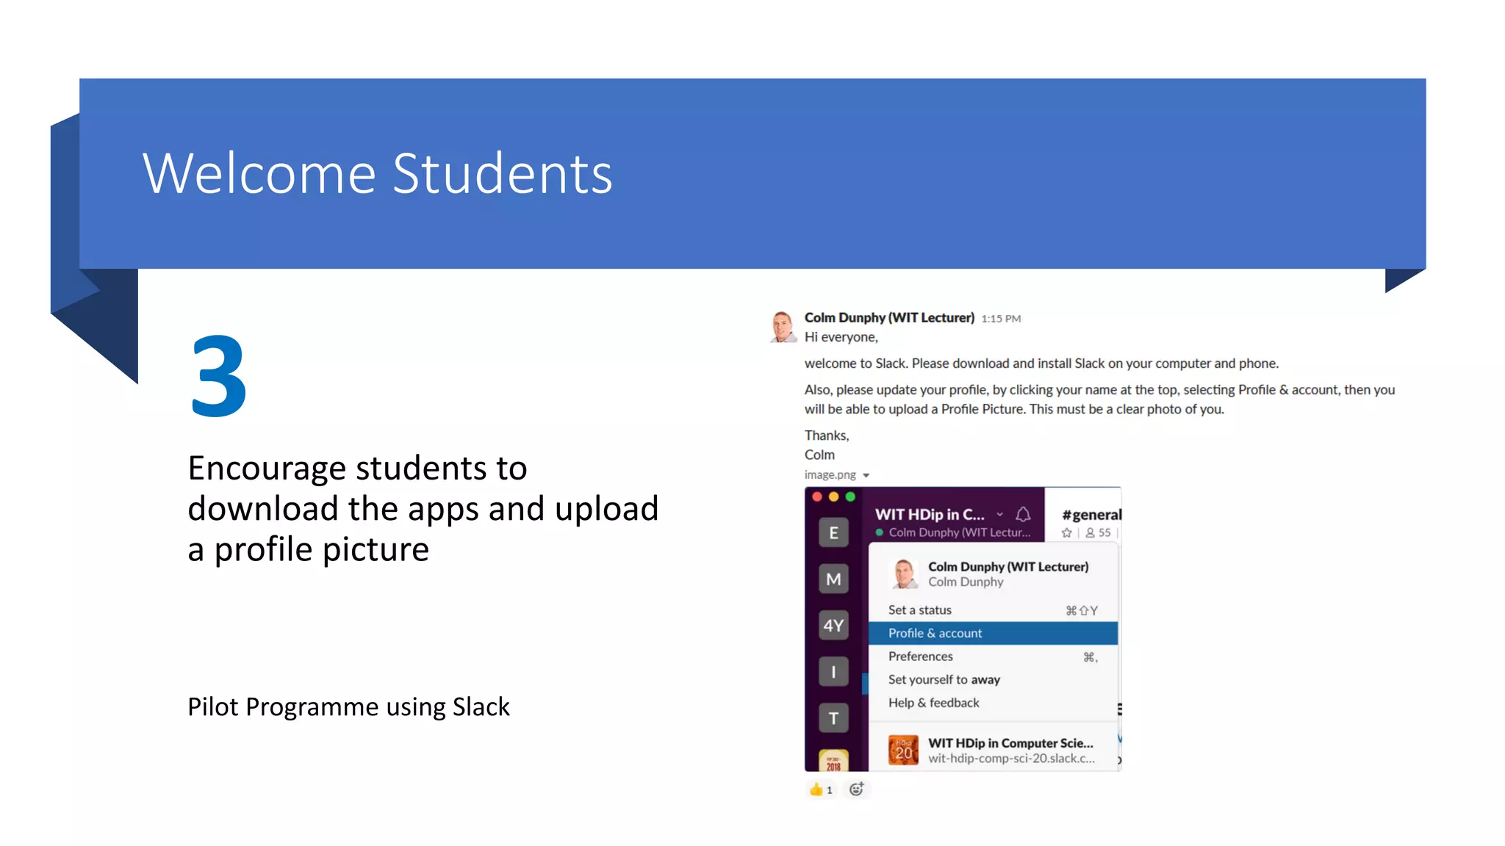Open the T workspace icon
1505x846 pixels.
833,717
